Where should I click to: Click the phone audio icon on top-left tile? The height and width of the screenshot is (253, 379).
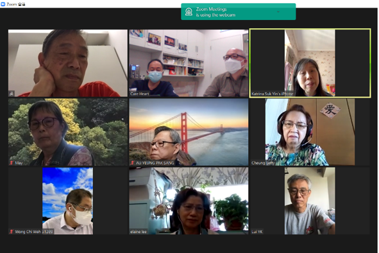[12, 94]
